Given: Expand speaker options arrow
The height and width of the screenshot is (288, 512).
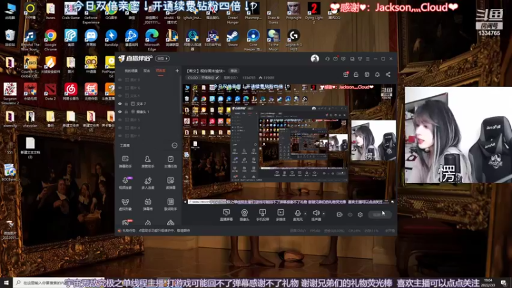Looking at the screenshot, I should [324, 214].
